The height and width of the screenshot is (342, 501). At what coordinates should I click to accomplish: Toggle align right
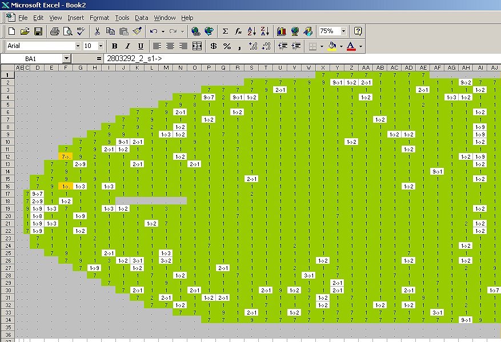click(x=183, y=46)
